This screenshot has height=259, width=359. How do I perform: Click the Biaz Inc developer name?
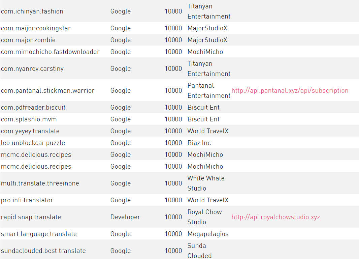pyautogui.click(x=199, y=143)
